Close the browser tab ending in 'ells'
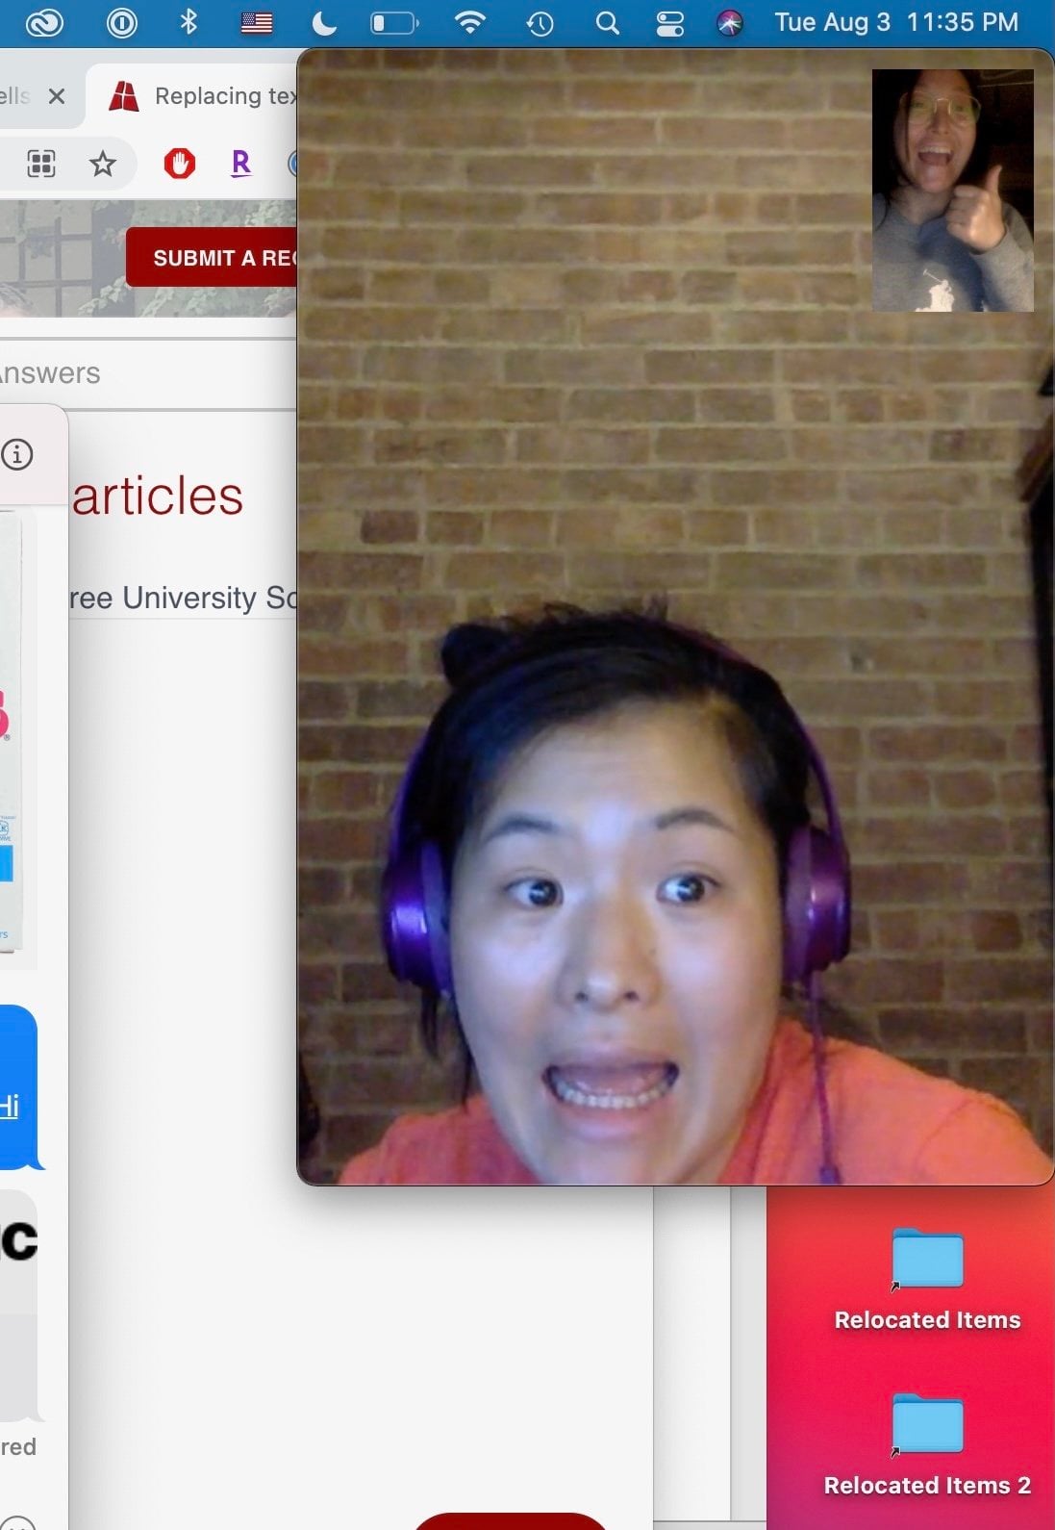Image resolution: width=1055 pixels, height=1530 pixels. (x=57, y=96)
